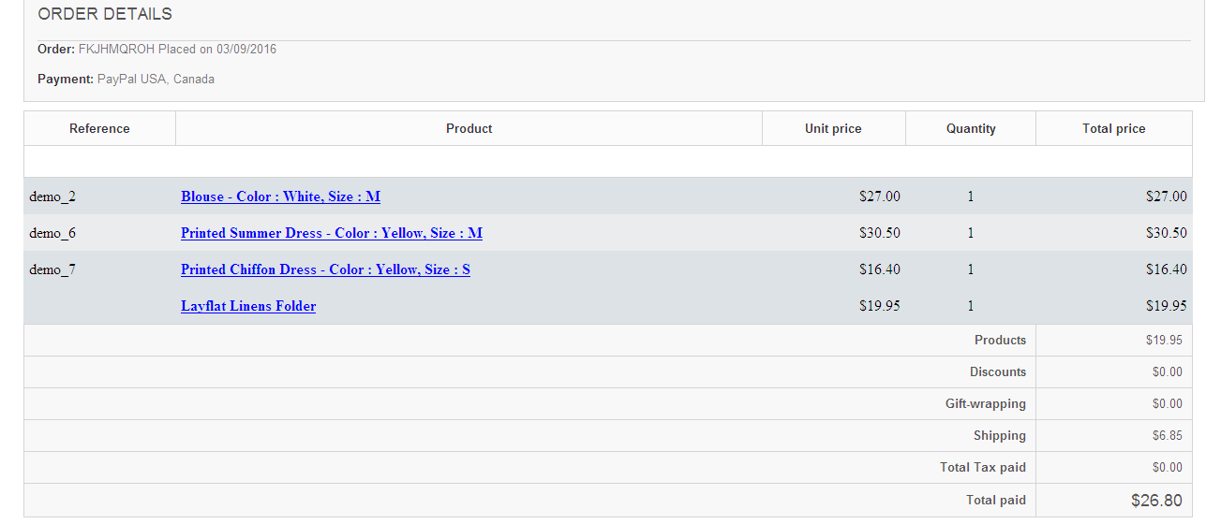Screen dimensions: 1206x524
Task: Select the demo_6 reference cell
Action: (52, 233)
